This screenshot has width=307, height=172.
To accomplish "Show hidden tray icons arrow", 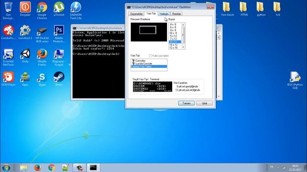I will 278,168.
